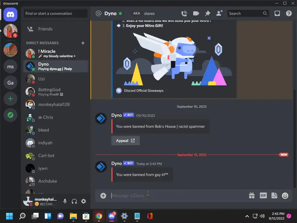Add friends to this DM
The height and width of the screenshot is (223, 297).
(219, 13)
